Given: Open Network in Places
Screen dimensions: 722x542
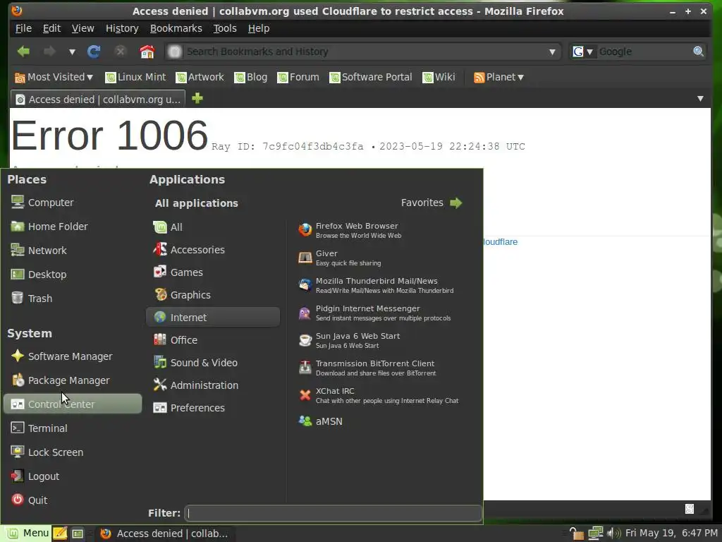Looking at the screenshot, I should tap(73, 251).
